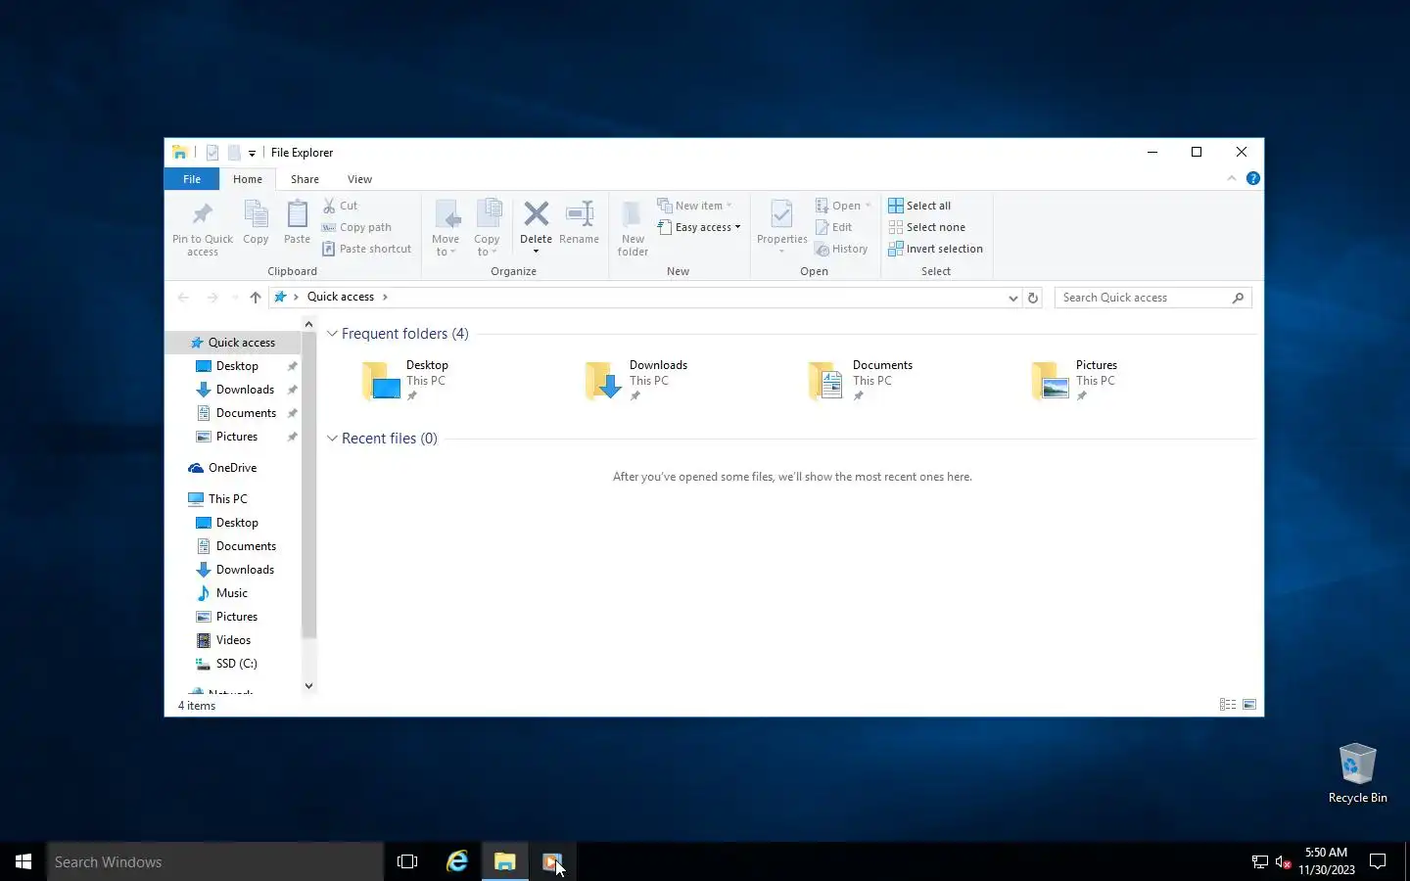Open the Desktop frequent folder

[x=405, y=380]
